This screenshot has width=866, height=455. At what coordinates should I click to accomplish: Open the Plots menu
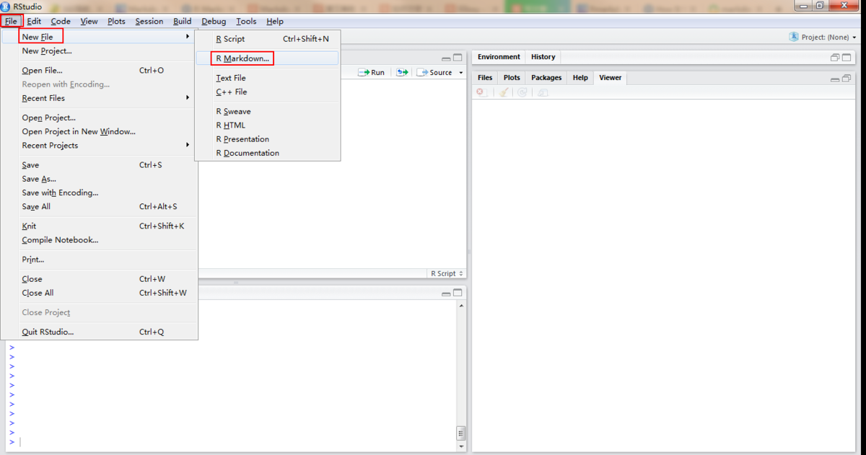(116, 21)
